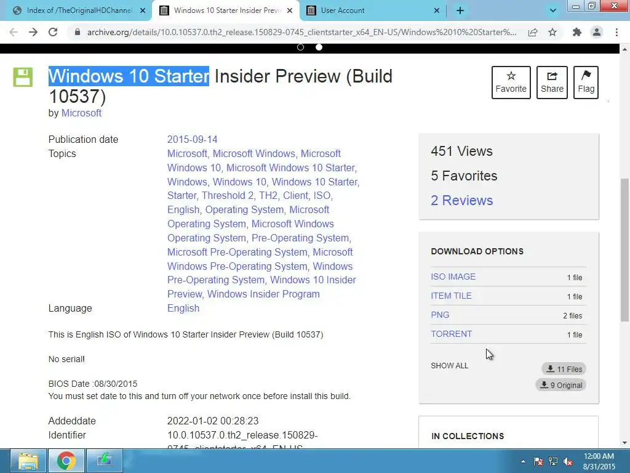Click the page vertical scrollbar thumb

624,249
